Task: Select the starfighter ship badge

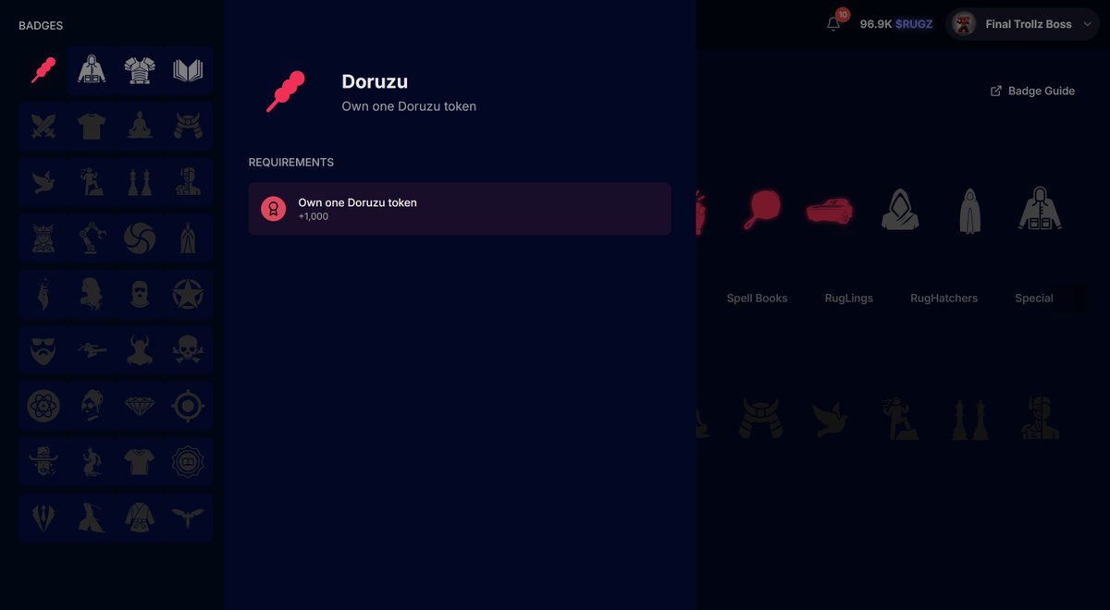Action: coord(92,350)
